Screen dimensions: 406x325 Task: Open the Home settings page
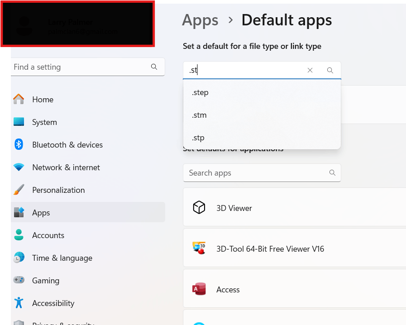tap(88, 100)
